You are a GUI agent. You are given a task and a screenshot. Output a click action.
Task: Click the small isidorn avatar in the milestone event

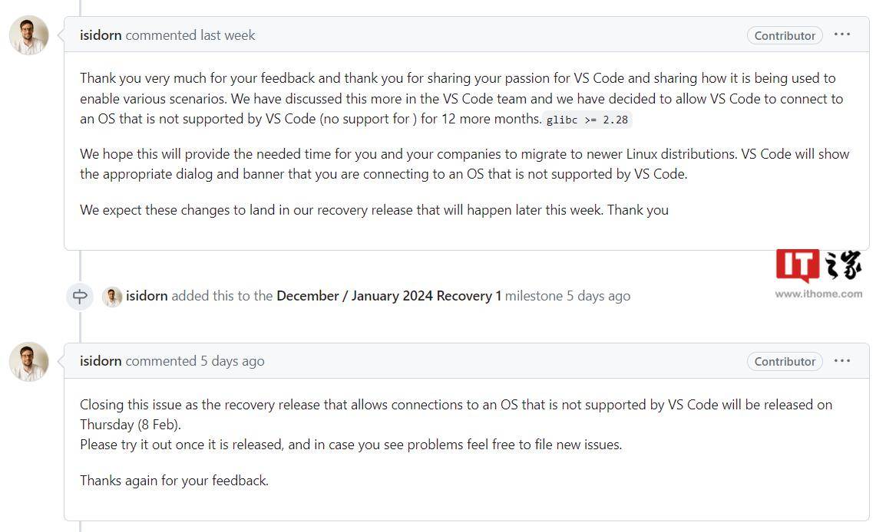(112, 296)
